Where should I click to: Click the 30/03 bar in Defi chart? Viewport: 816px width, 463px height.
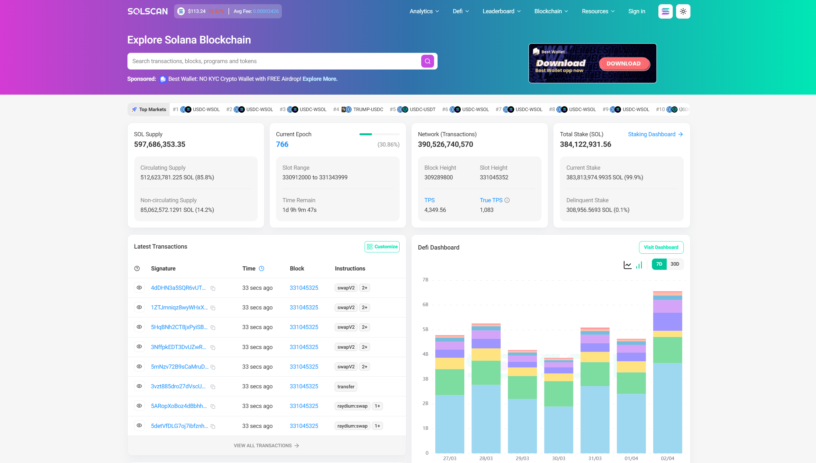pos(559,405)
